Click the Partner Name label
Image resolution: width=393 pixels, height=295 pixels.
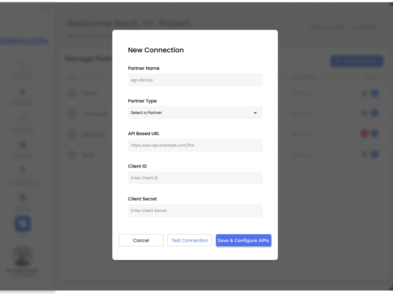pyautogui.click(x=143, y=68)
